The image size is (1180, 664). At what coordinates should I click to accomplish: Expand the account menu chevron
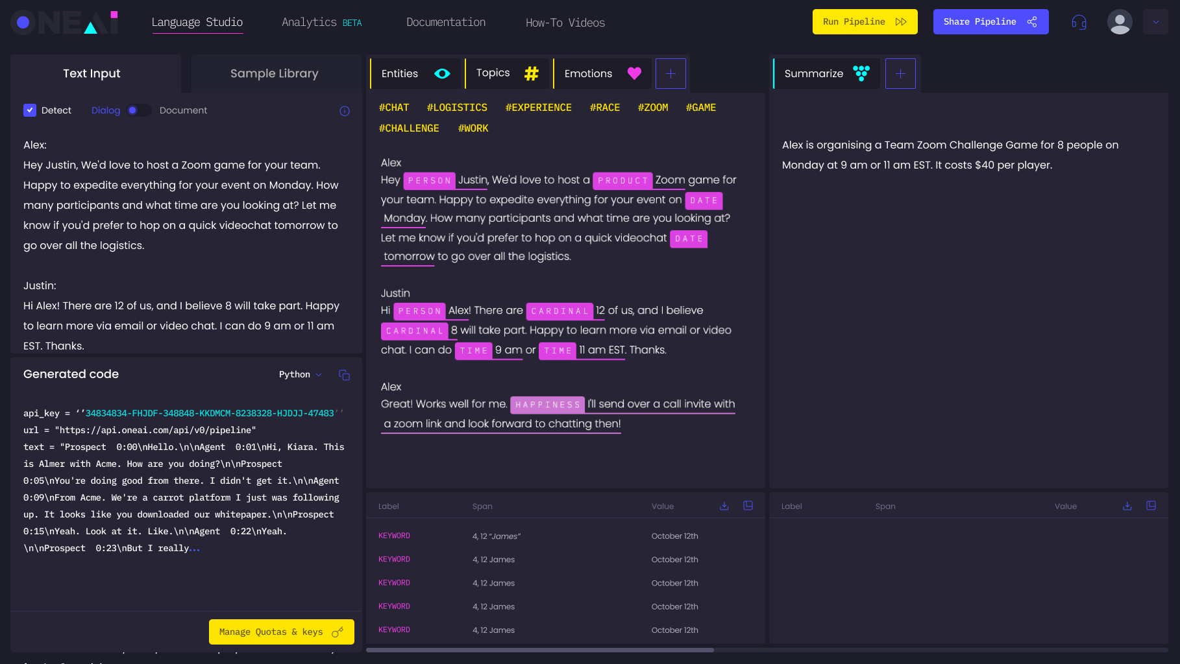coord(1155,22)
